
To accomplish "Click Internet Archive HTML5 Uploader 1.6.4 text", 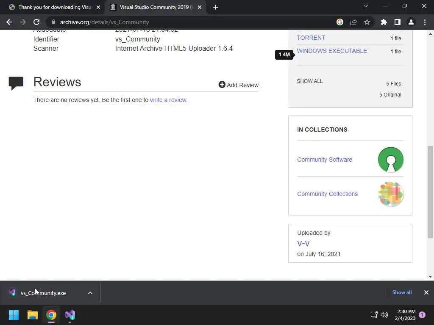I will point(174,48).
